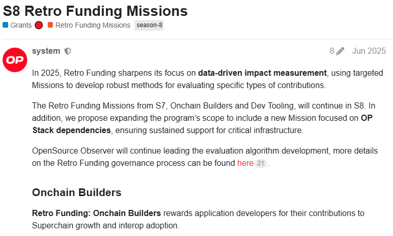Open edit history via the pencil icon
Image resolution: width=393 pixels, height=236 pixels.
pos(340,51)
